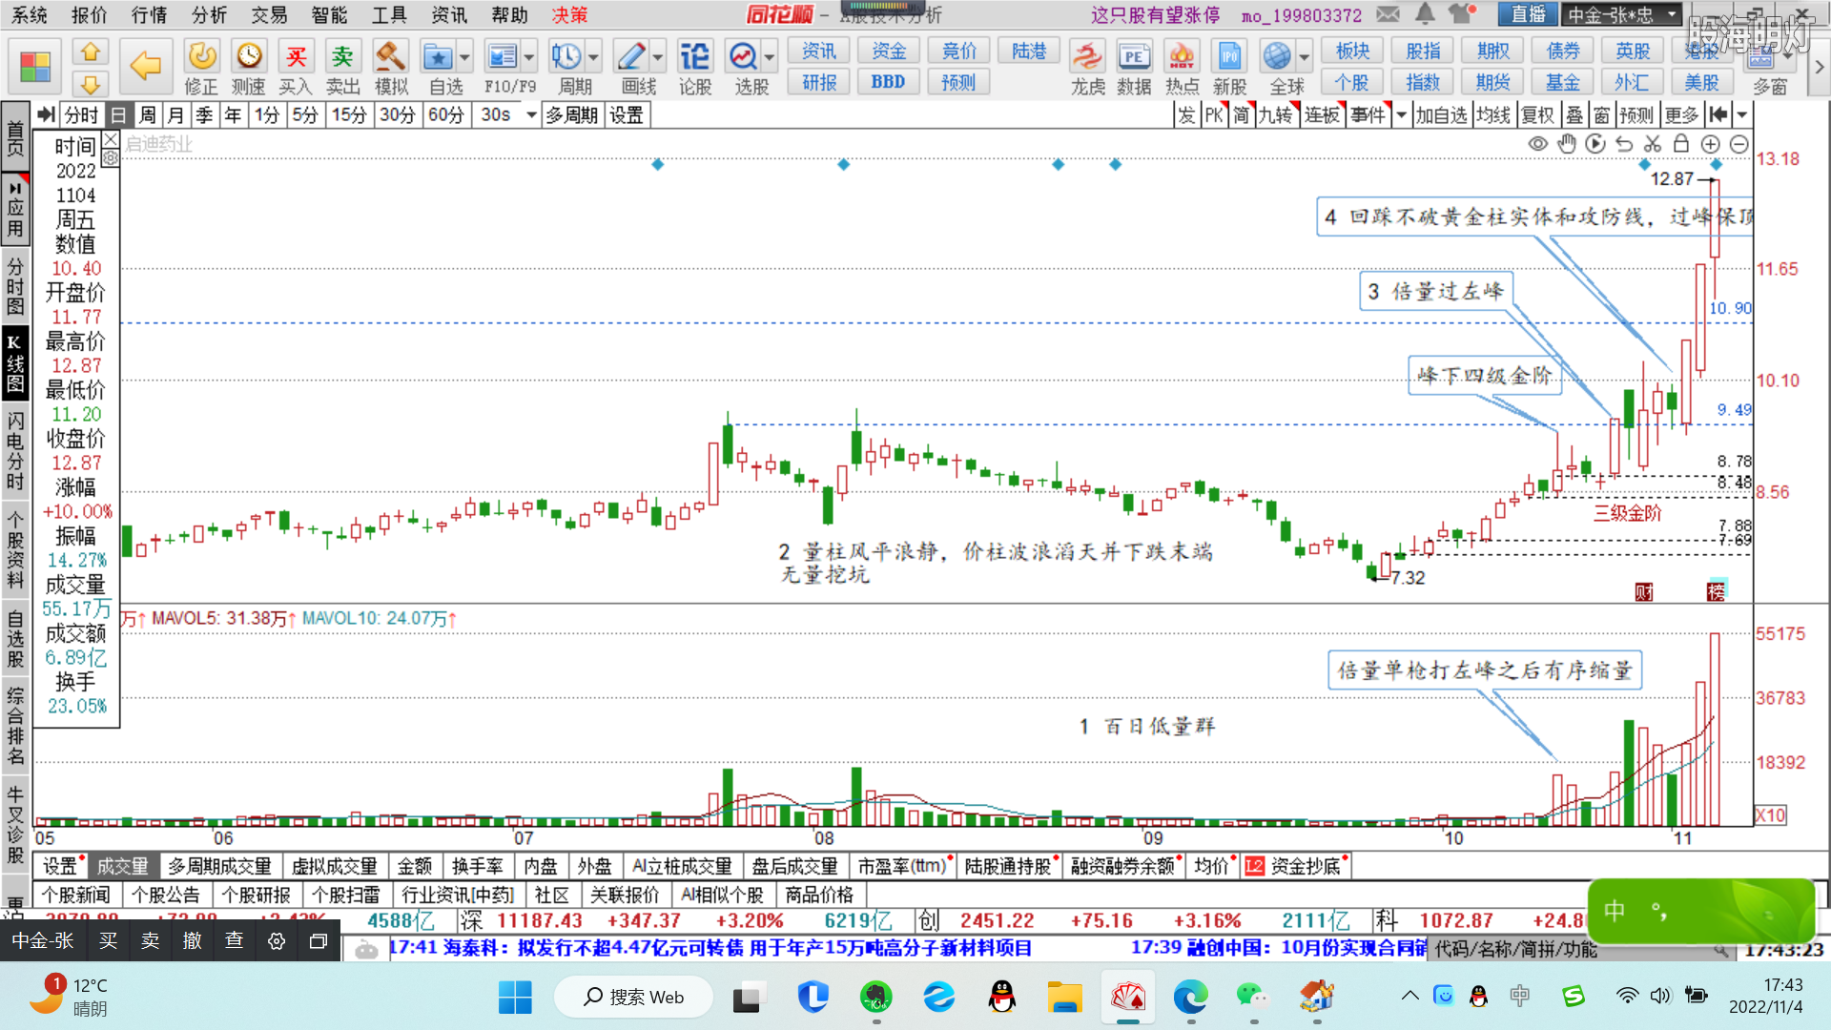Zoom in with the plus circle icon
This screenshot has height=1030, width=1831.
pos(1711,144)
